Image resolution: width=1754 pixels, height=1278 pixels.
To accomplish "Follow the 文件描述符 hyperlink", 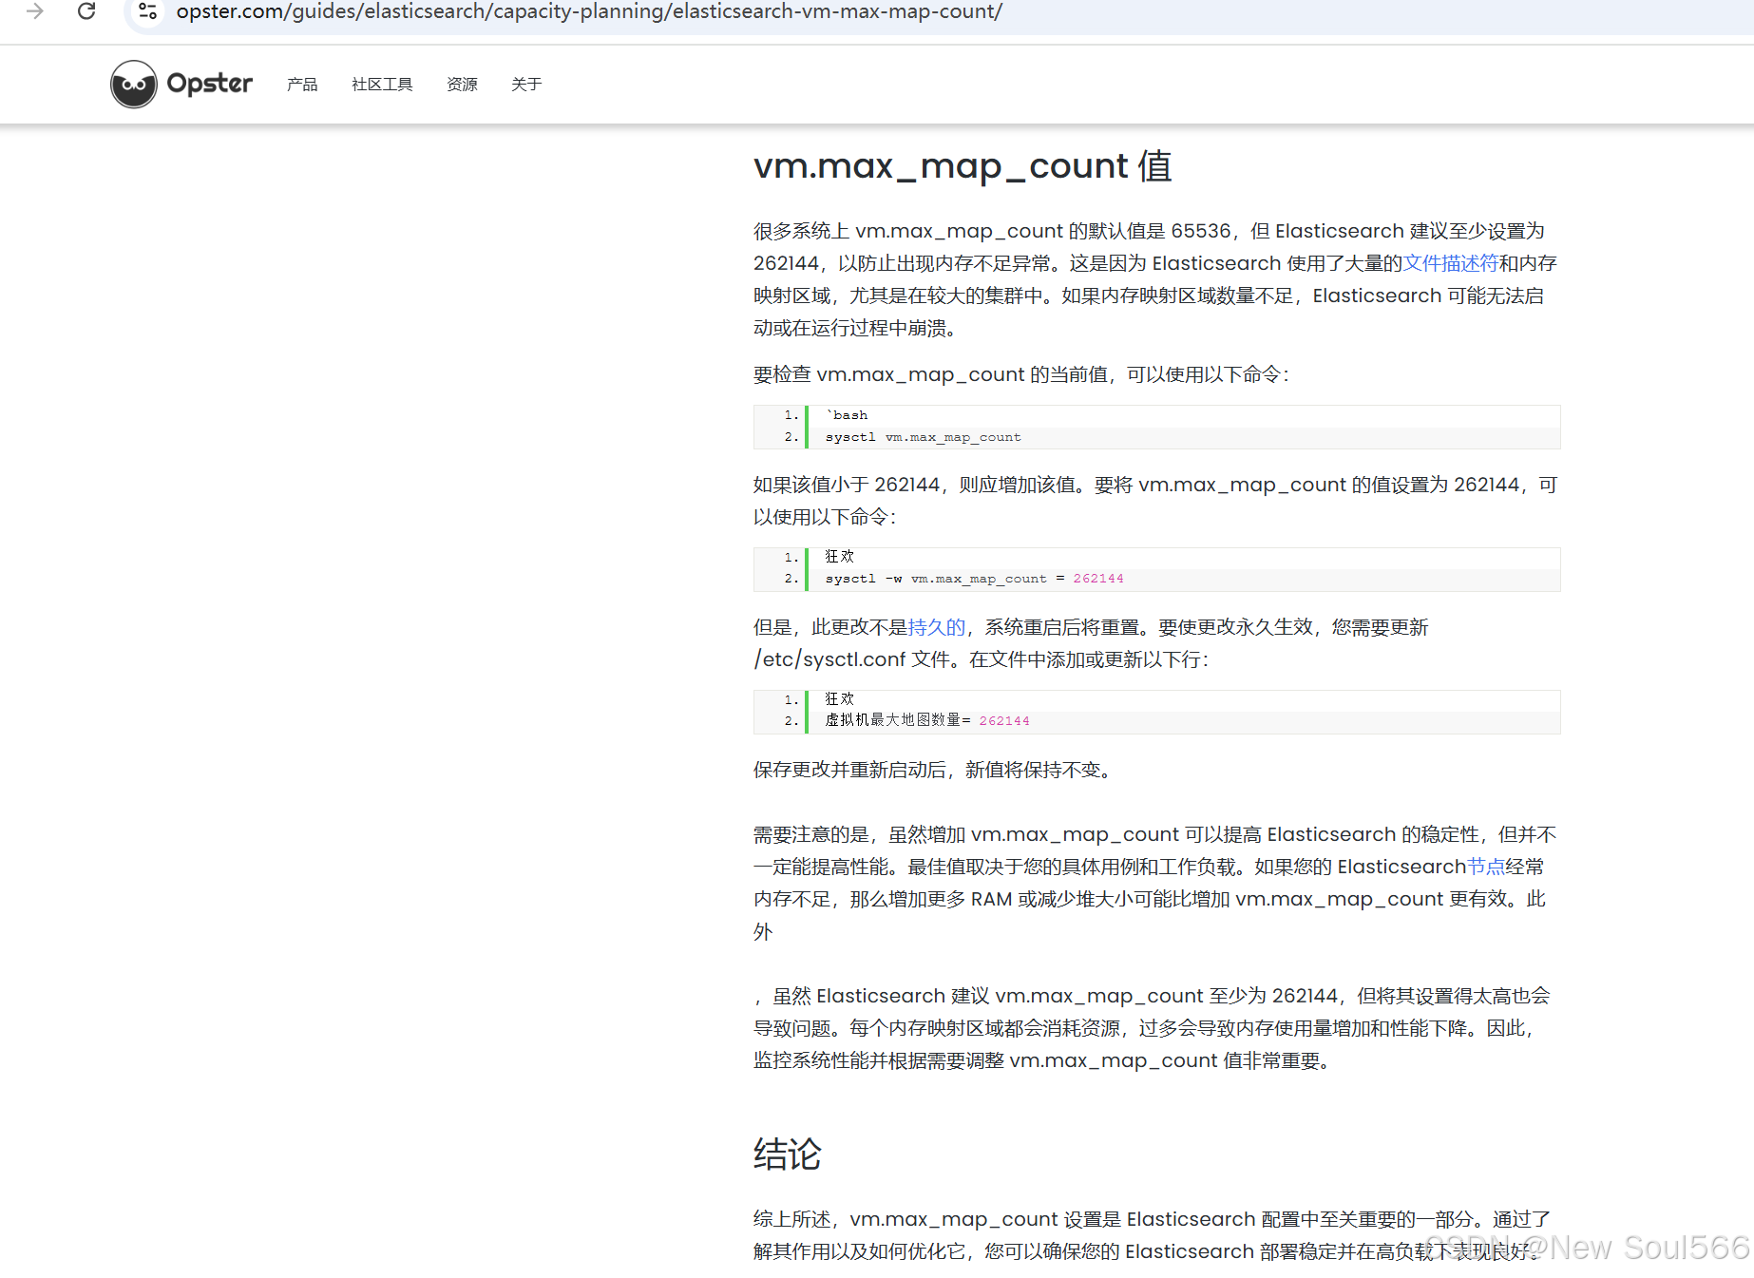I will tap(1451, 263).
